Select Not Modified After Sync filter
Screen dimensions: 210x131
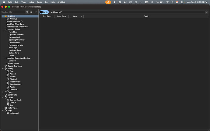point(17,27)
